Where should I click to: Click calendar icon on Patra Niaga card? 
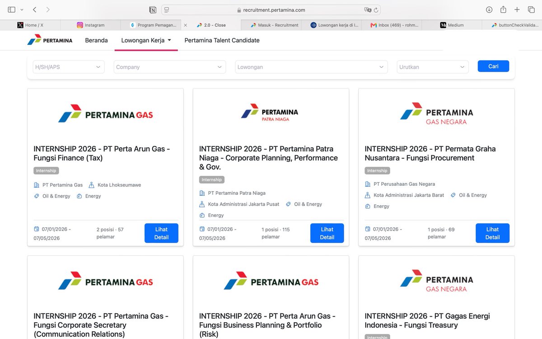(x=202, y=229)
